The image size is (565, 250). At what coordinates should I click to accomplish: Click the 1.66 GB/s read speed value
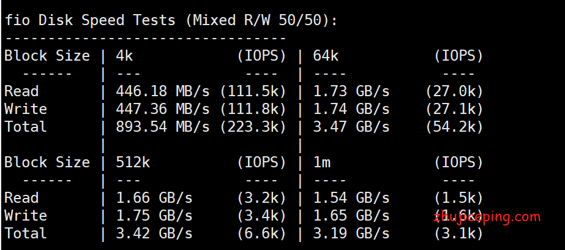(x=154, y=198)
